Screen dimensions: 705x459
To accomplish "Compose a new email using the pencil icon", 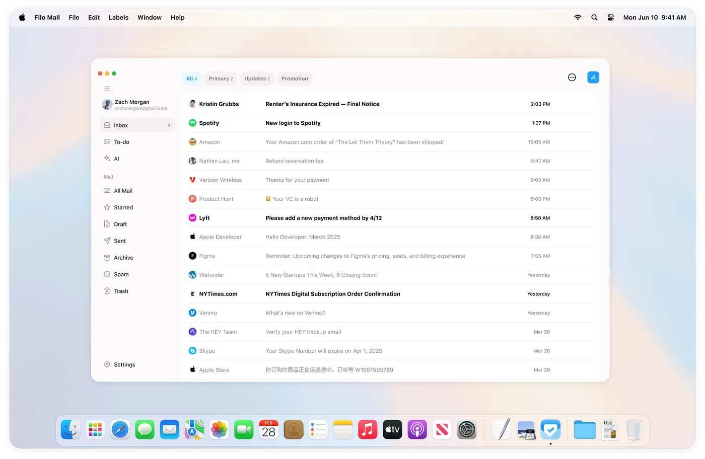I will 593,77.
